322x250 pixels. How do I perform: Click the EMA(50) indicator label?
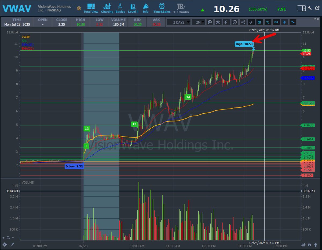(x=28, y=44)
